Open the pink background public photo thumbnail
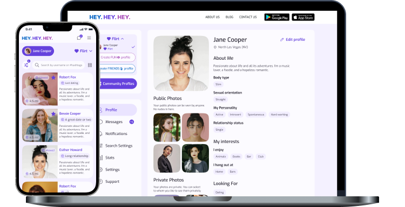This screenshot has height=207, width=405. click(x=195, y=127)
